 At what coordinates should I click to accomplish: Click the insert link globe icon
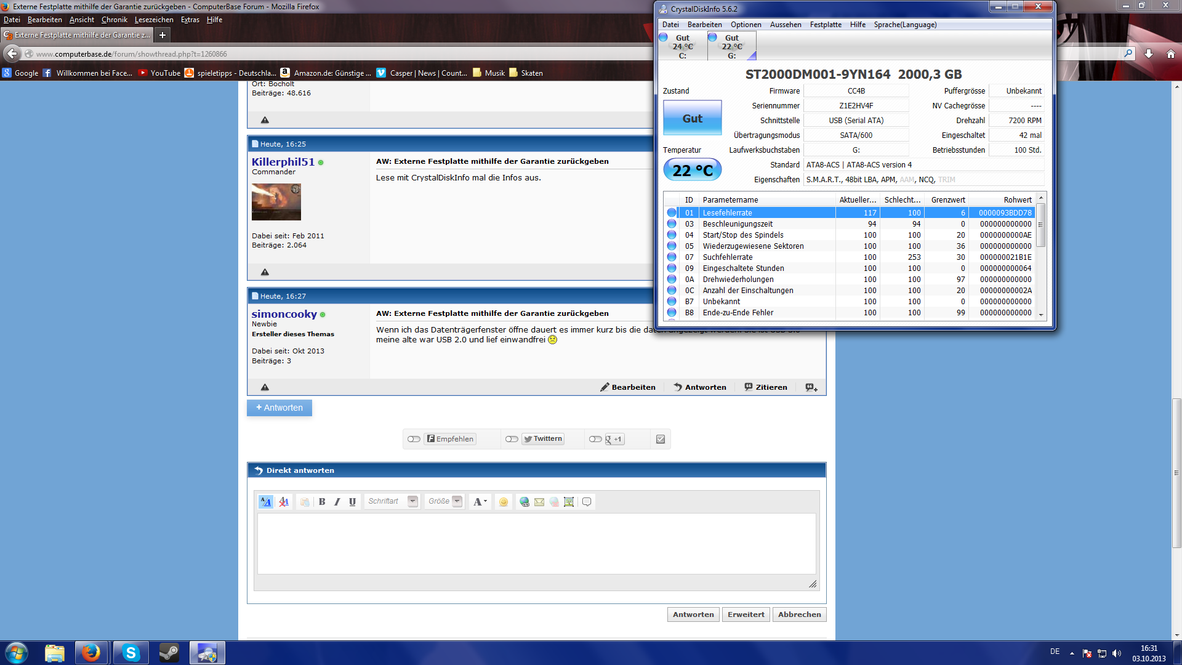click(525, 502)
